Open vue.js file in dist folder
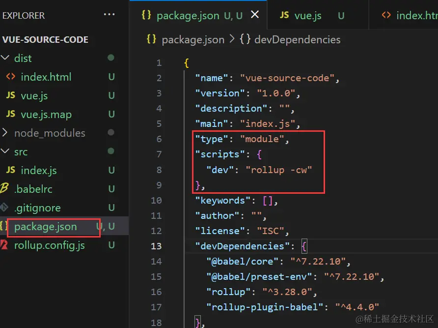This screenshot has height=328, width=438. pyautogui.click(x=34, y=96)
